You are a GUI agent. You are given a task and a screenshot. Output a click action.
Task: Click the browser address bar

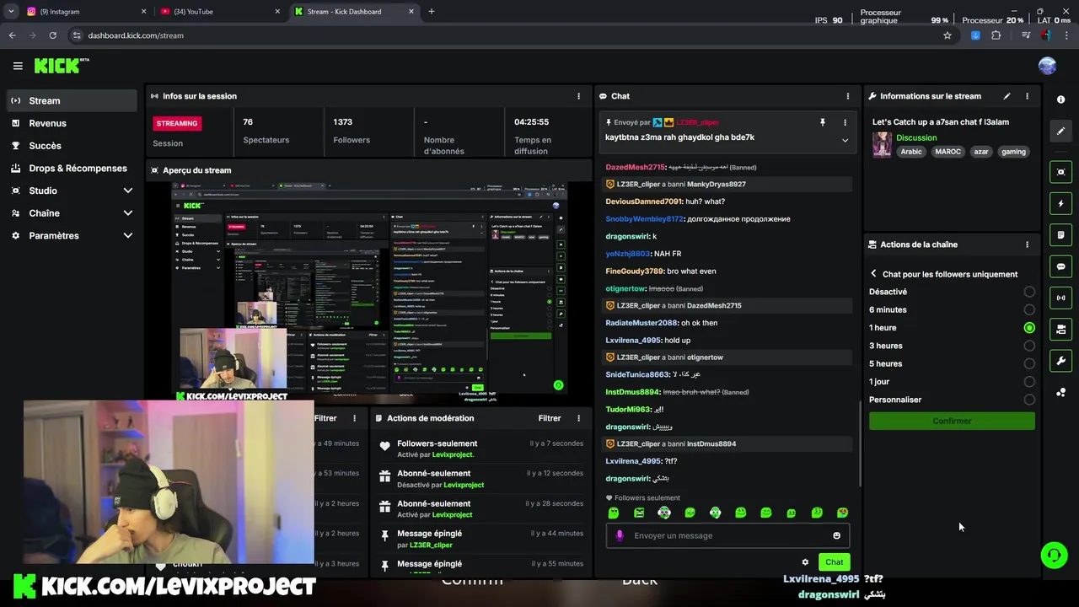click(506, 35)
